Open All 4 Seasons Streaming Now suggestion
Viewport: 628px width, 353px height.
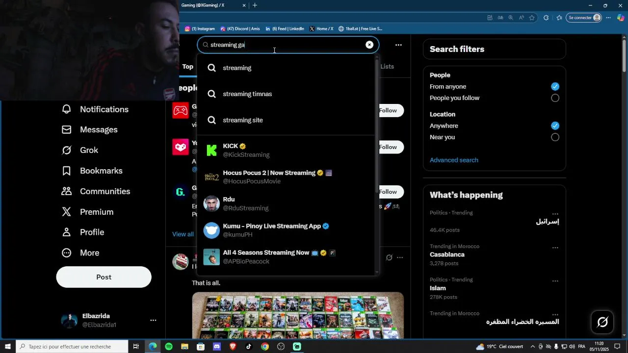click(286, 257)
